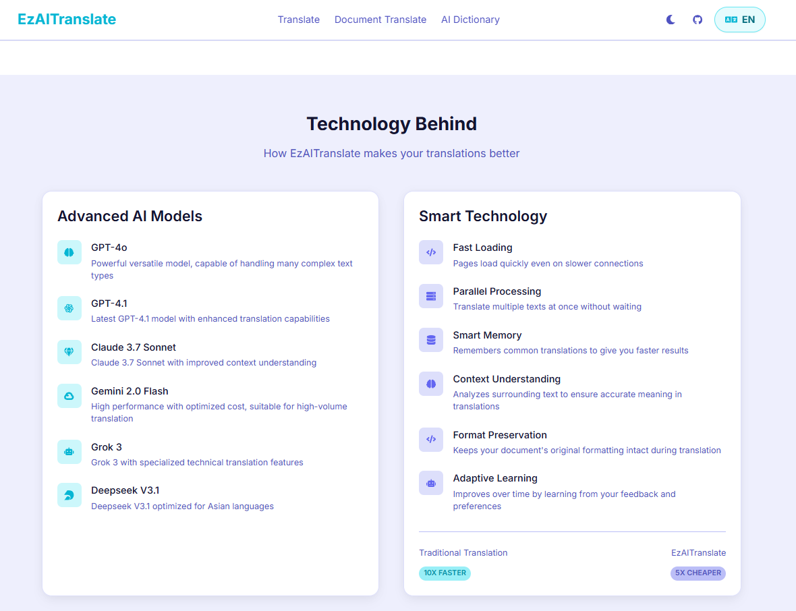Screen dimensions: 796x611
Task: Click the Format Preservation title
Action: point(500,435)
